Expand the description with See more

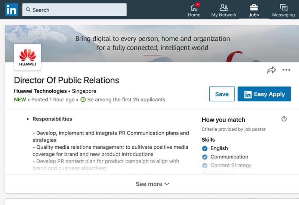152,184
